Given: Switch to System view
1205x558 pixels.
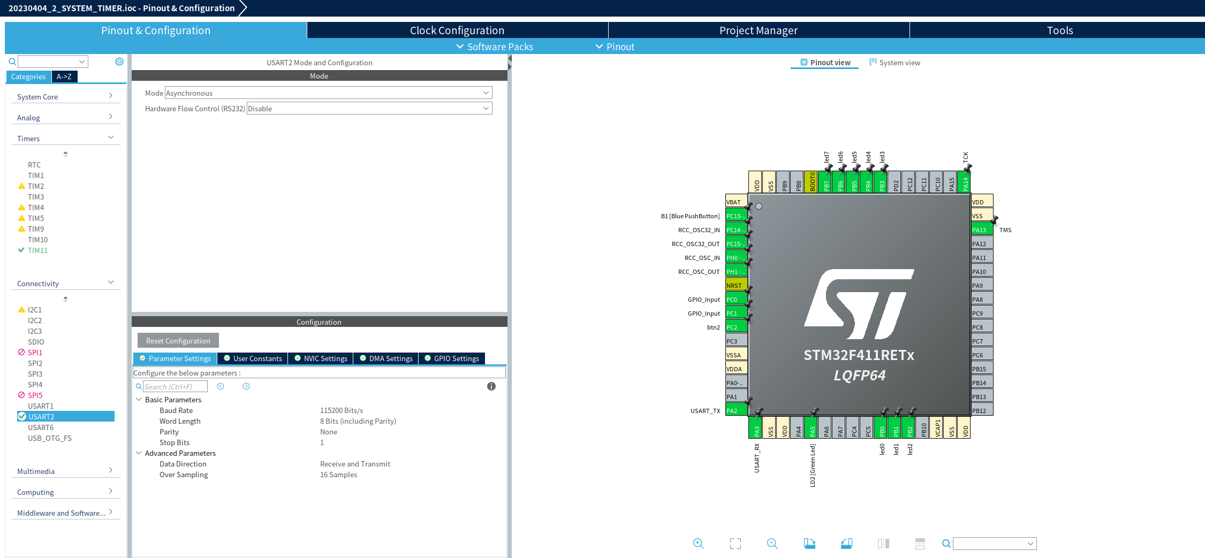Looking at the screenshot, I should tap(895, 63).
